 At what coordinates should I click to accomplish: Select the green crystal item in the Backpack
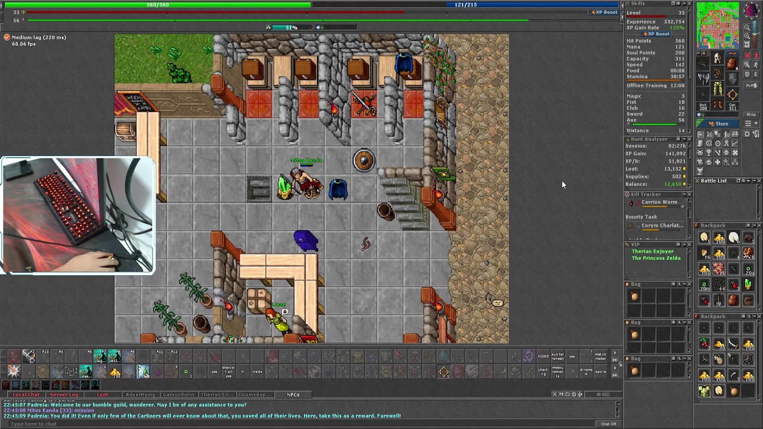pos(748,285)
